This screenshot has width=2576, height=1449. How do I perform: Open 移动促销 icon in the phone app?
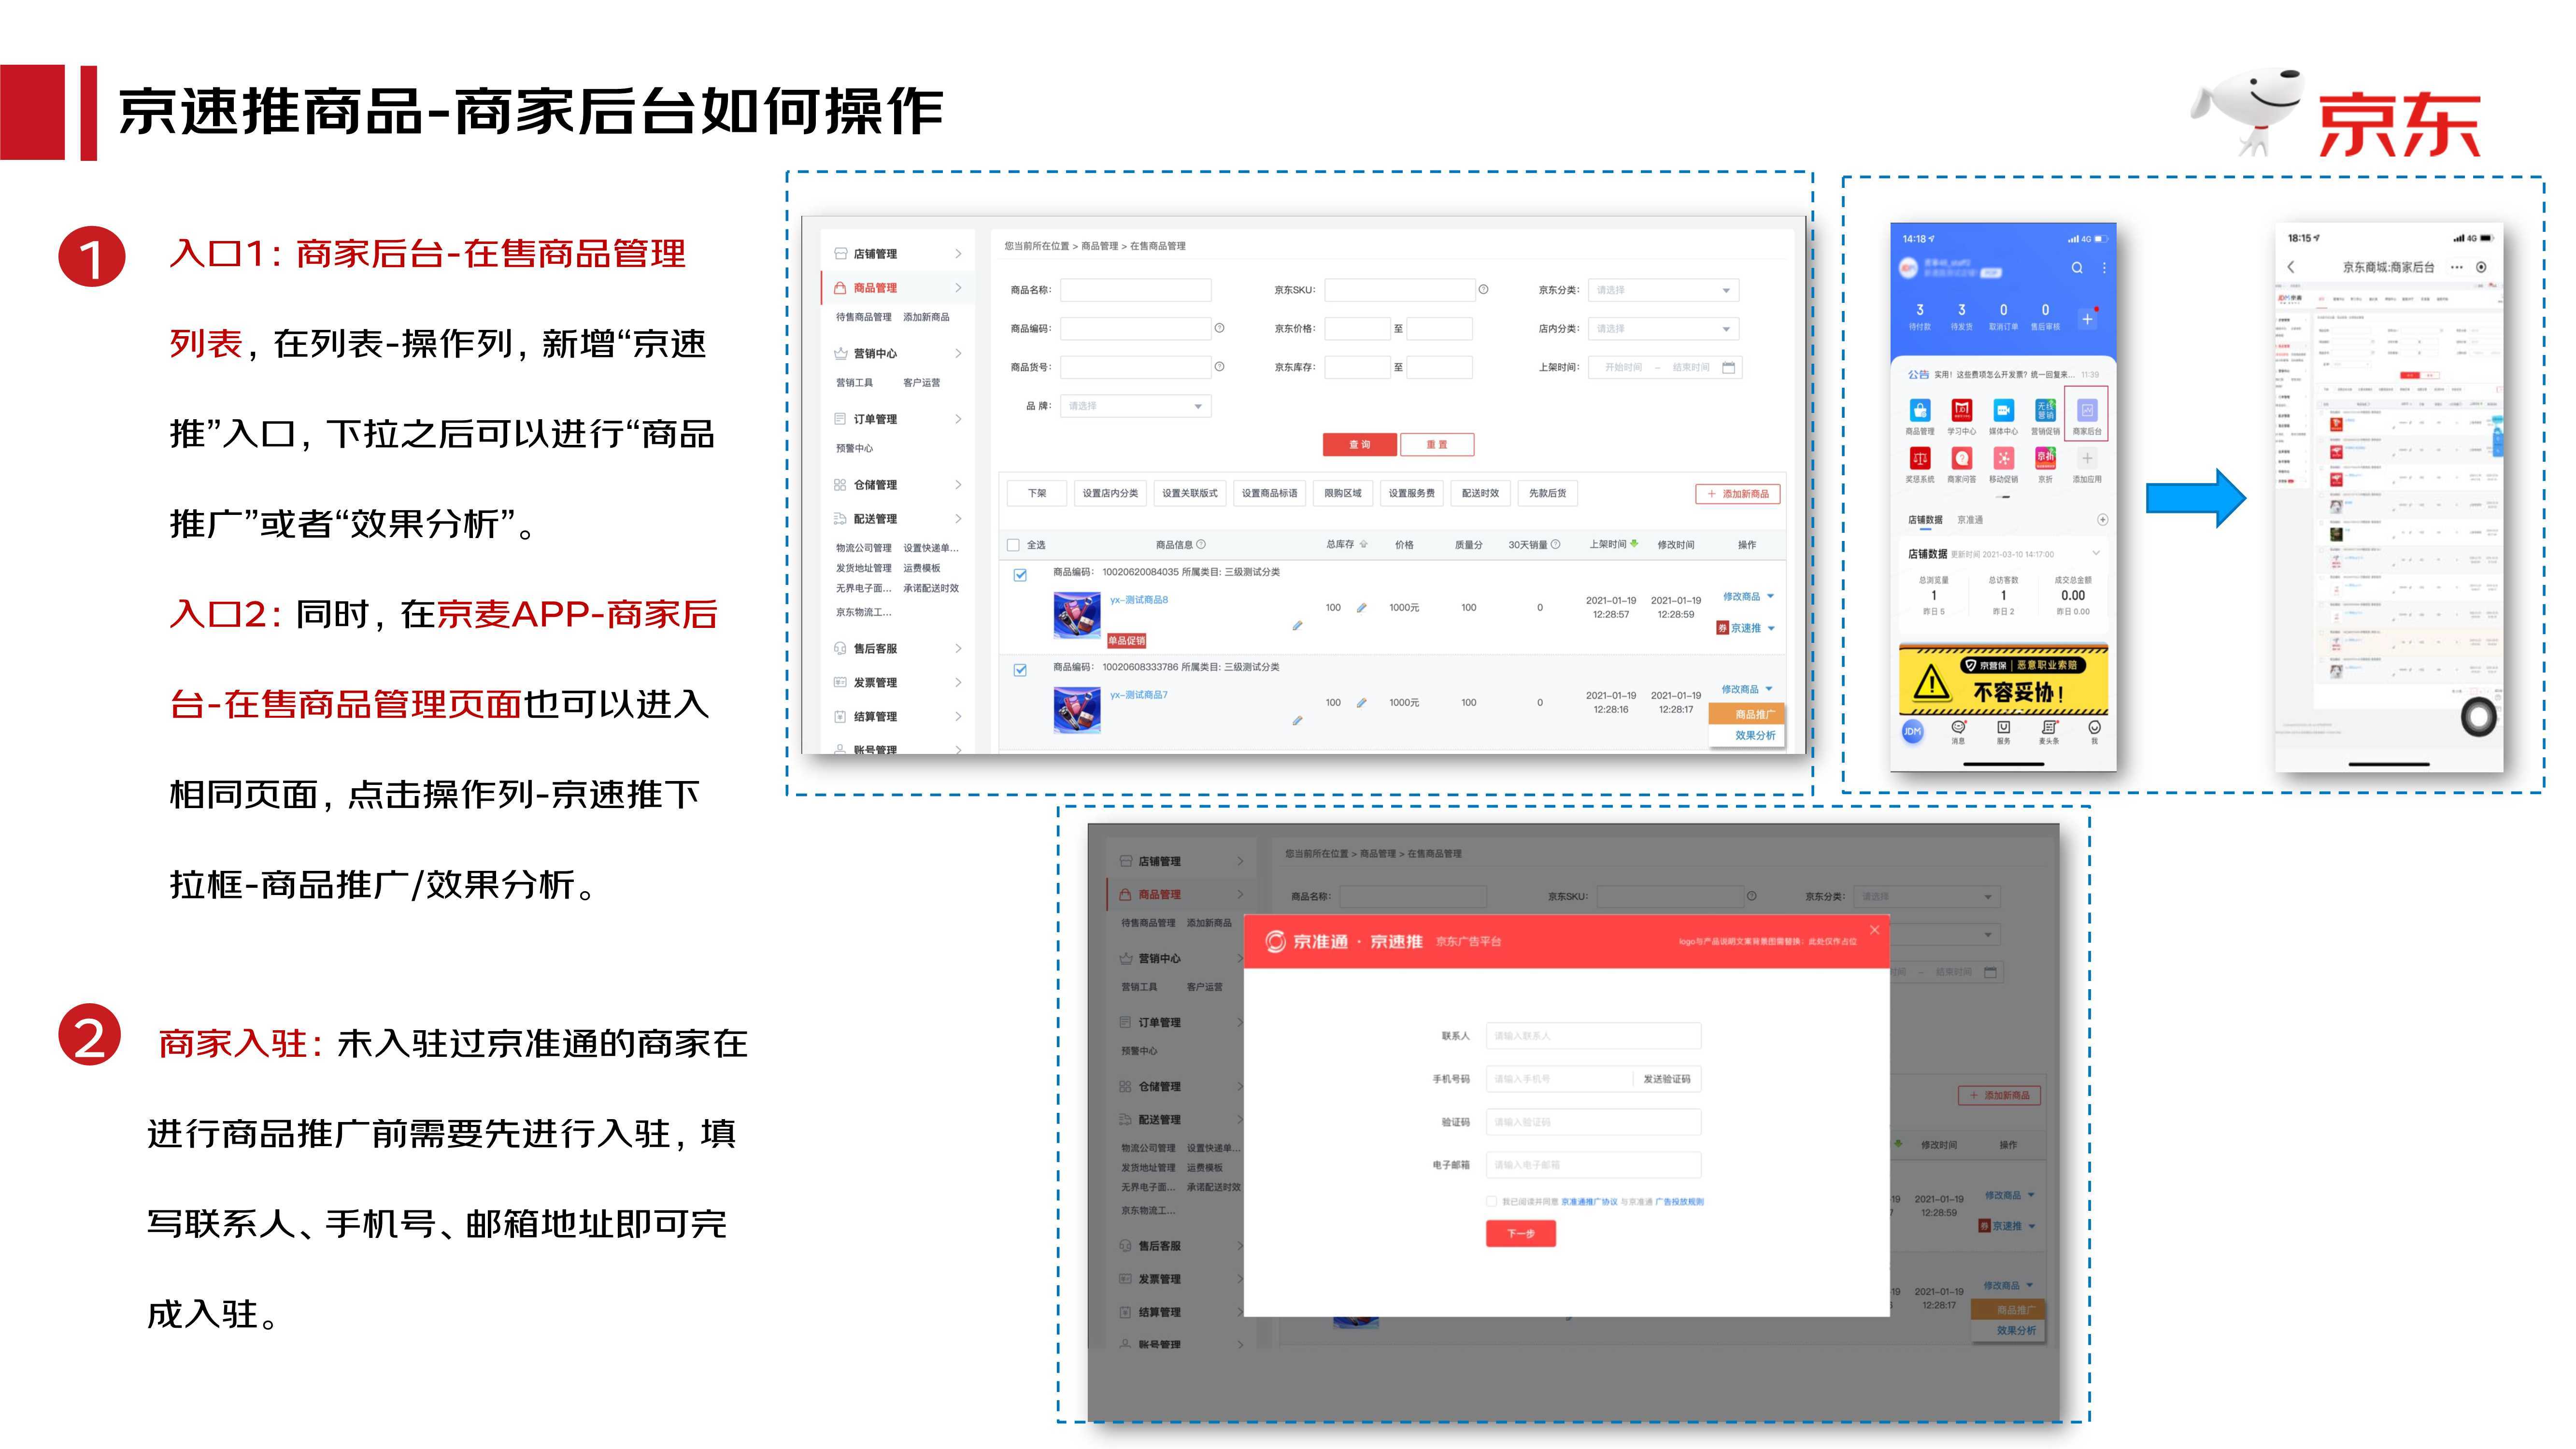click(2003, 458)
